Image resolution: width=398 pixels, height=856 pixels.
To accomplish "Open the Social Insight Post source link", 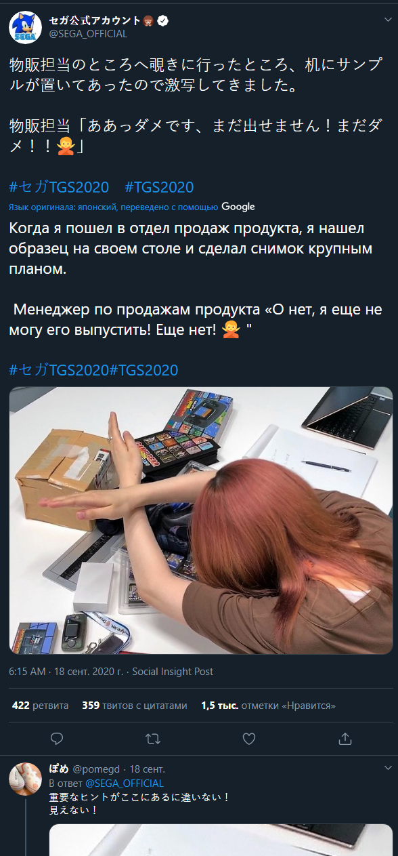I will point(173,672).
